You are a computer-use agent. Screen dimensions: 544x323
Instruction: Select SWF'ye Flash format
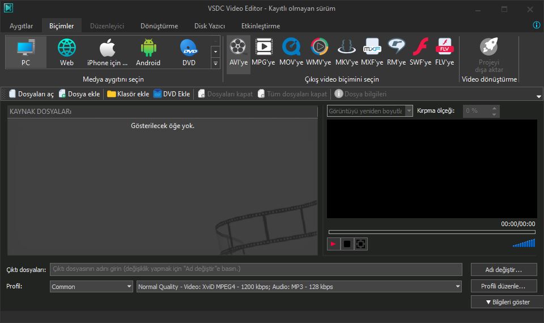(x=420, y=52)
